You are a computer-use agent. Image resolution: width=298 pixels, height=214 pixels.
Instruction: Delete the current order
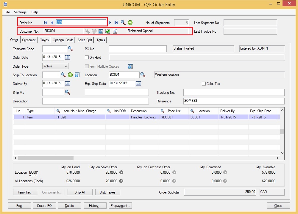[69, 206]
